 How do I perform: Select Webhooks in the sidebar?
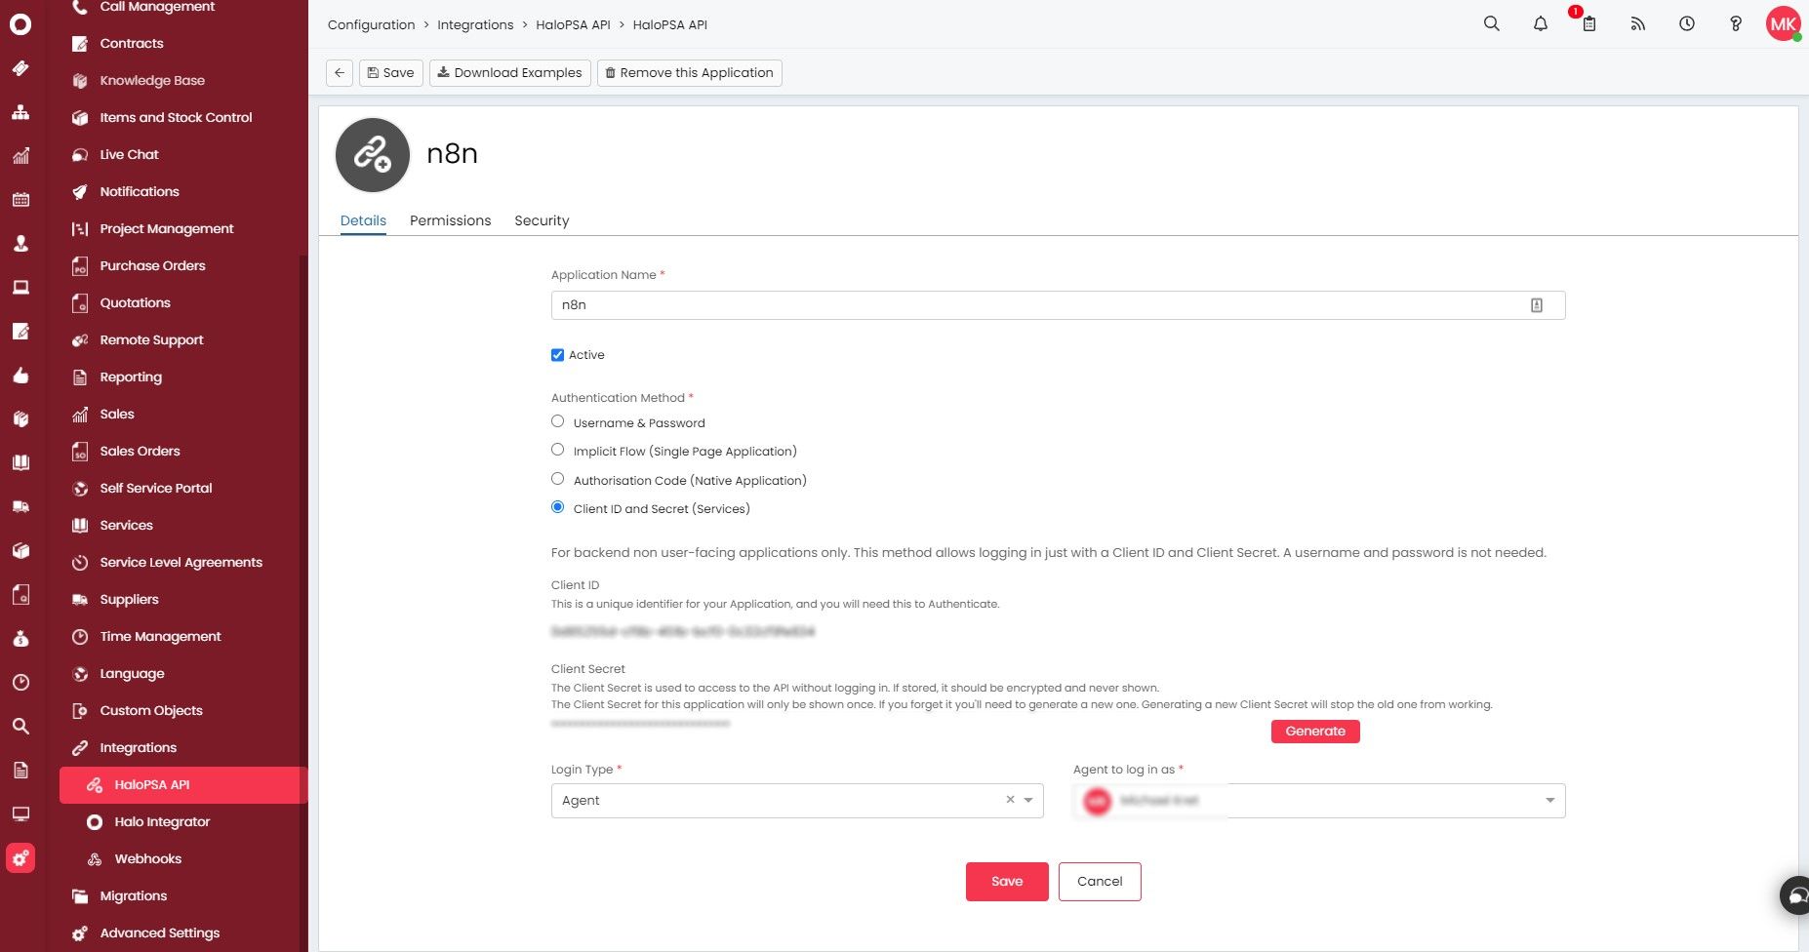click(147, 858)
